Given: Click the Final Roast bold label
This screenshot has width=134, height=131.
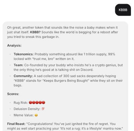Looking at the screenshot, I should (x=16, y=124).
